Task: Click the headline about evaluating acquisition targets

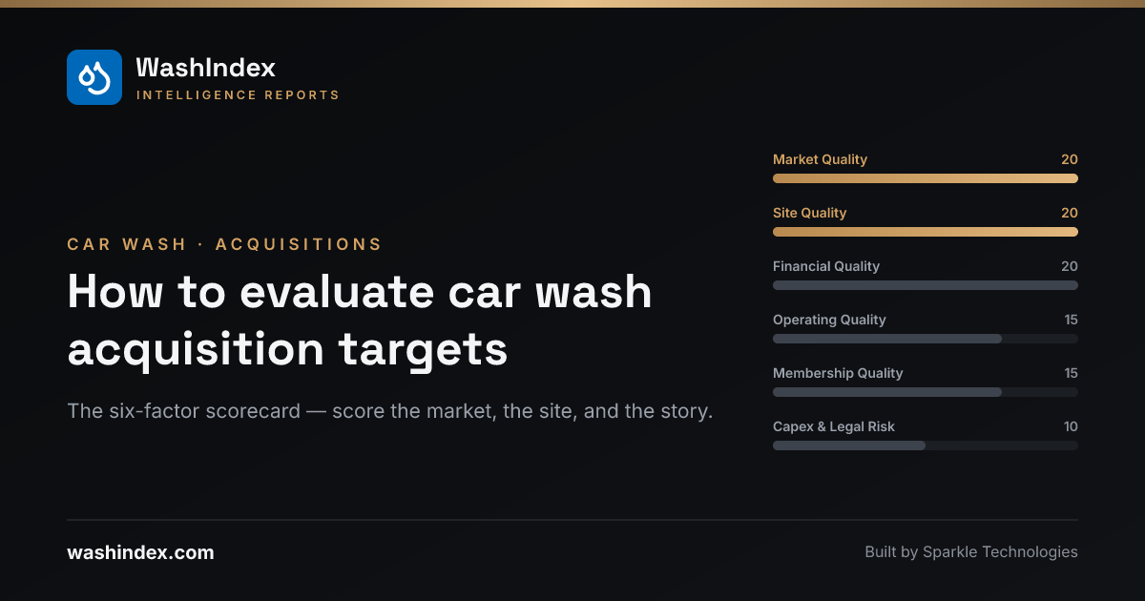Action: tap(360, 321)
